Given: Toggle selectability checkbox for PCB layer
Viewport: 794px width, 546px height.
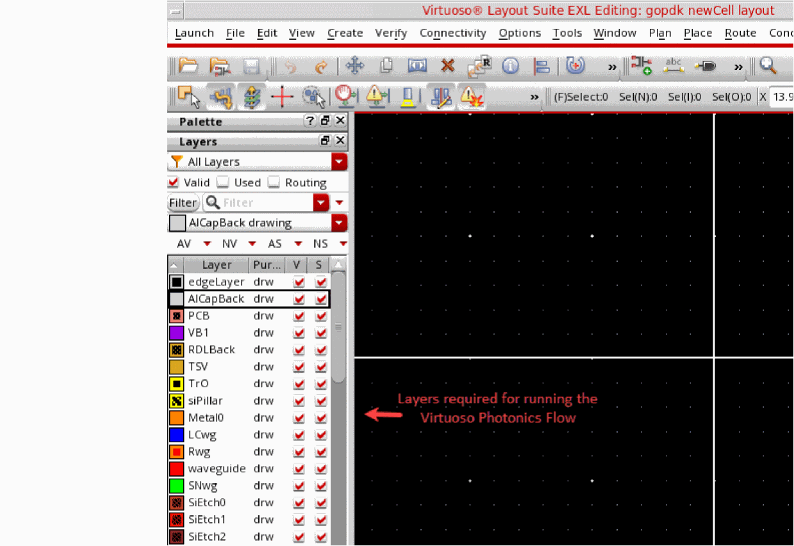Looking at the screenshot, I should (x=321, y=316).
